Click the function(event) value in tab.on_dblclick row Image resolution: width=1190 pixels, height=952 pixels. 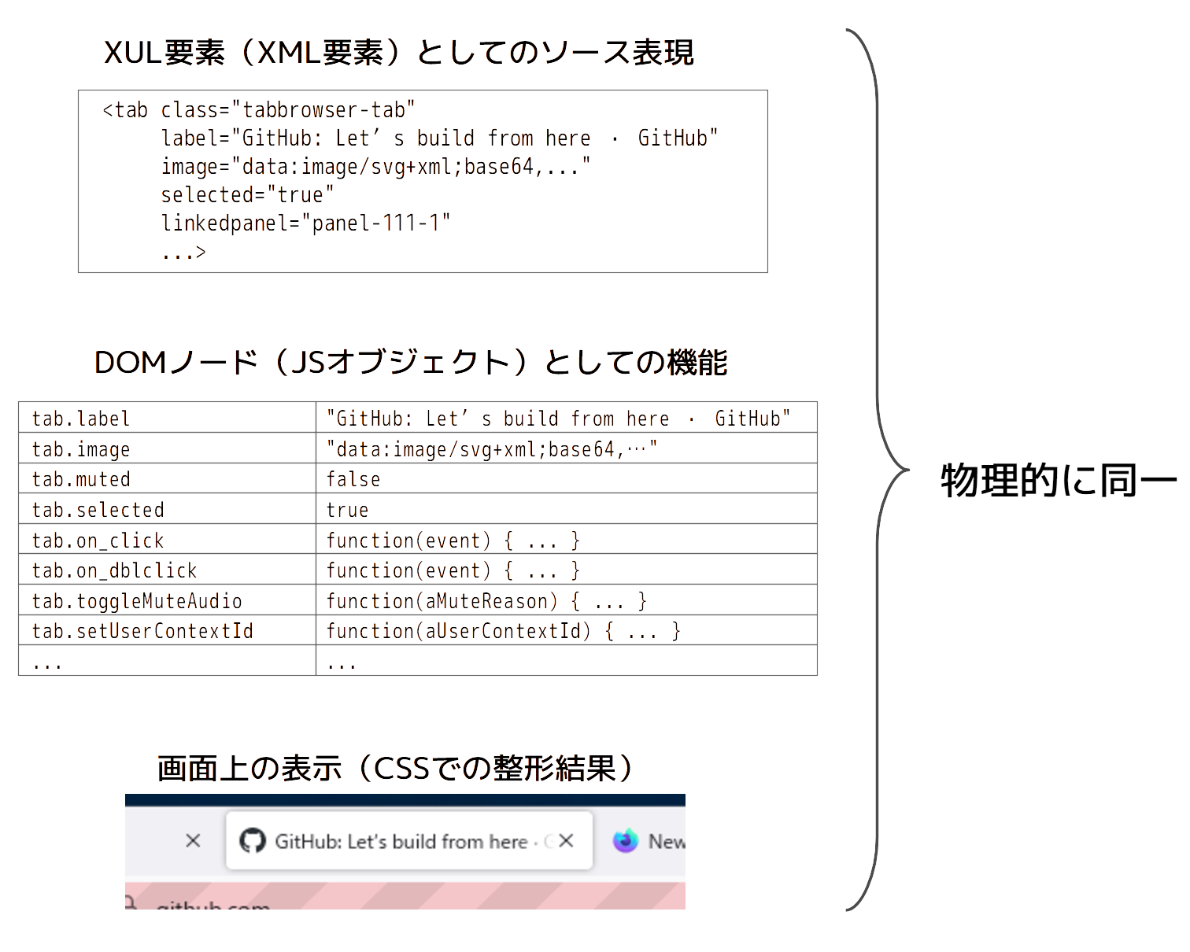(453, 570)
